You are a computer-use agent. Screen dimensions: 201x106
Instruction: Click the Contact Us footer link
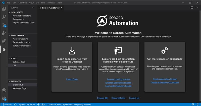point(134,98)
